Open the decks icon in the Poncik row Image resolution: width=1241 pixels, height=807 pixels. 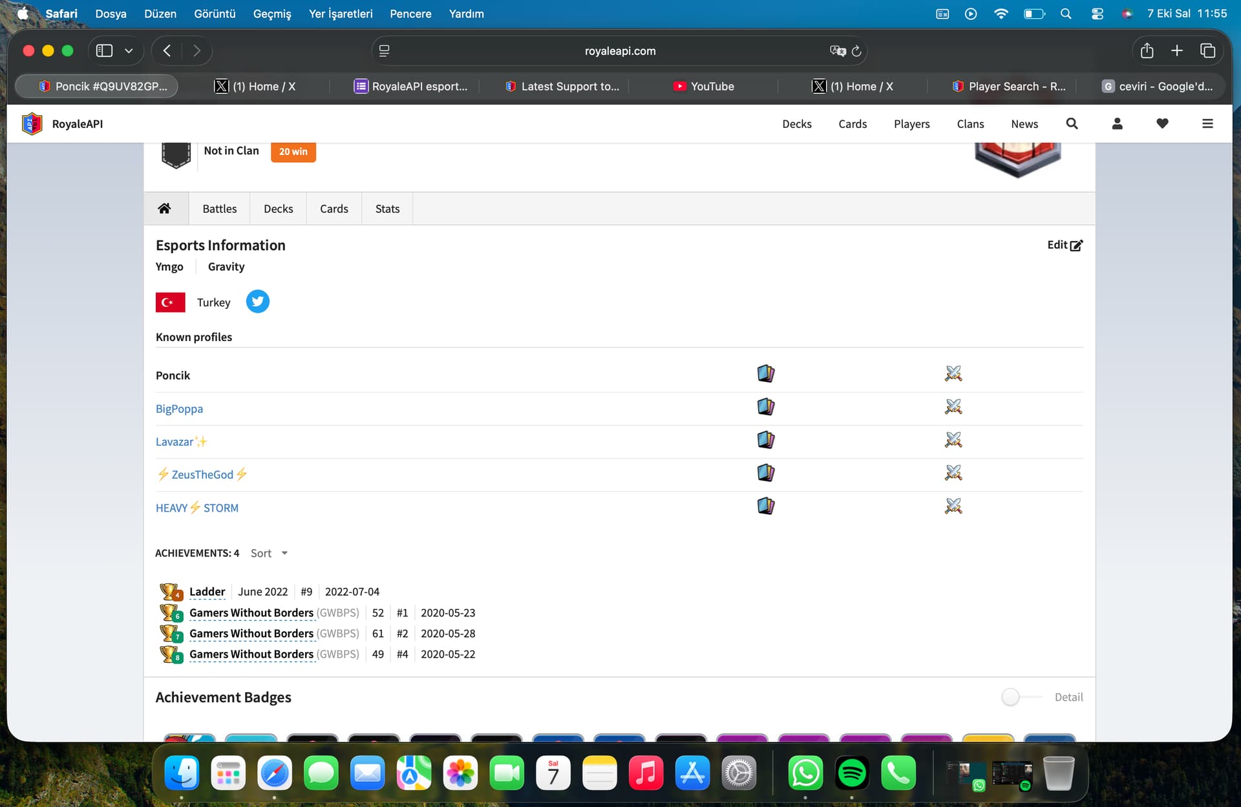click(766, 374)
